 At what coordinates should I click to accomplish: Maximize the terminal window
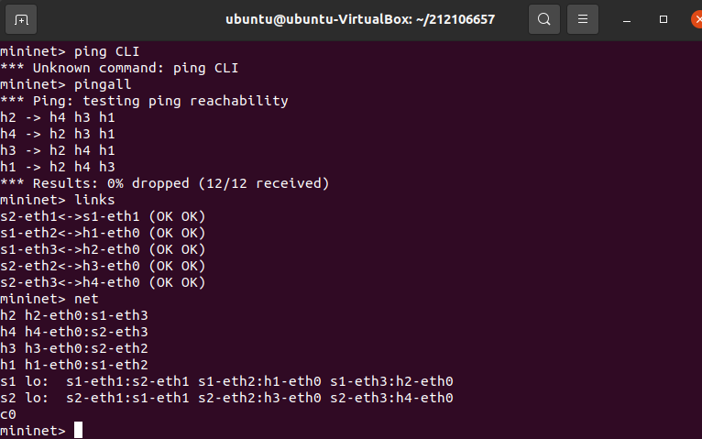pyautogui.click(x=664, y=19)
